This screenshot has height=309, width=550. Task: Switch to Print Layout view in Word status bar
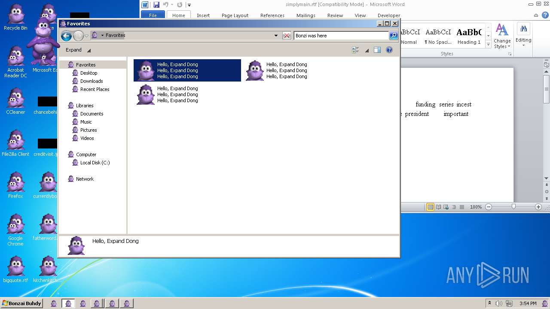pos(430,207)
